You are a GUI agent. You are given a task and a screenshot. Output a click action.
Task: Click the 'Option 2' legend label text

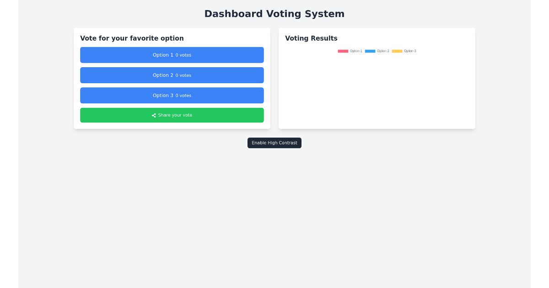(x=383, y=51)
